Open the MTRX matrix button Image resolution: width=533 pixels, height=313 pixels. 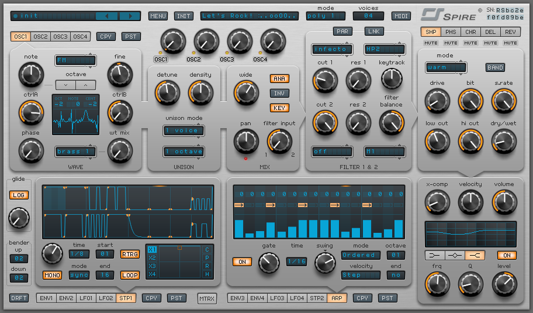(207, 298)
